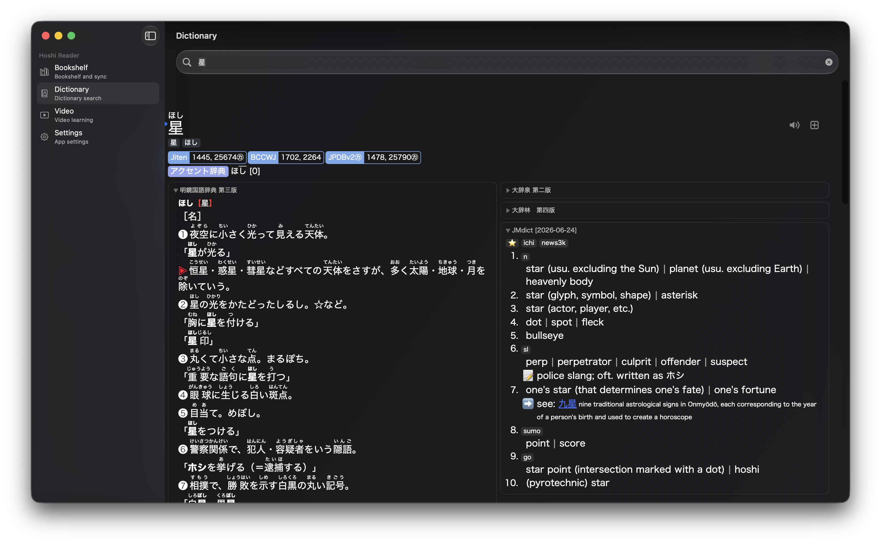The width and height of the screenshot is (881, 544).
Task: Click the 'go' tag on definition 9
Action: pyautogui.click(x=527, y=457)
